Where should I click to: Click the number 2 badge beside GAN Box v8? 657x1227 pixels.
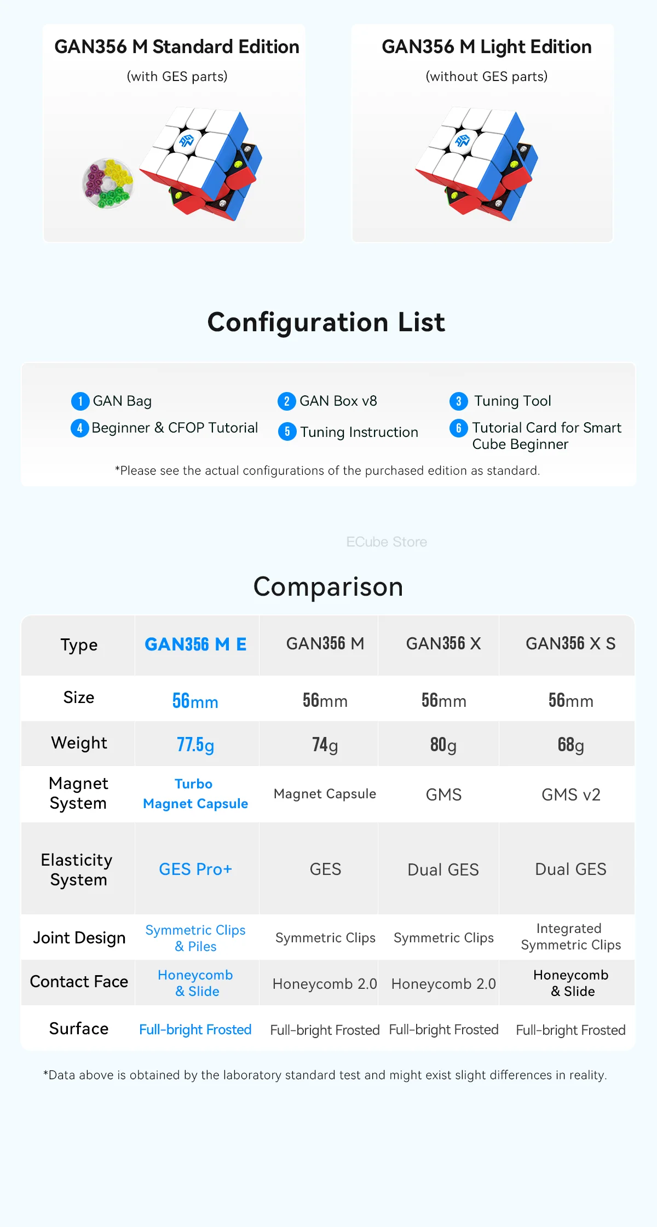[x=286, y=401]
